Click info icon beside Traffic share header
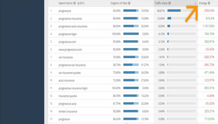 coord(170,3)
